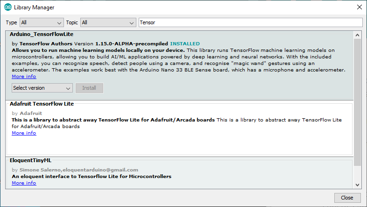Click the Arduino logo icon in title bar
Viewport: 367px width, 207px height.
pos(8,7)
